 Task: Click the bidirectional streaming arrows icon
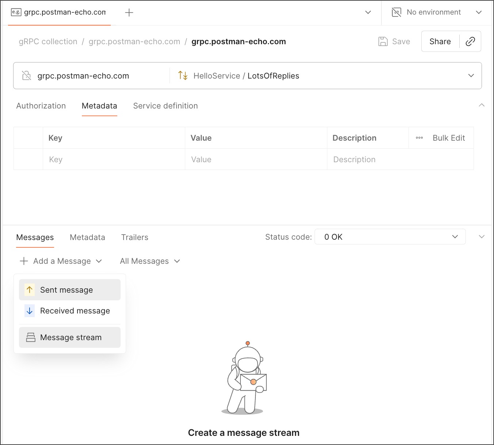[183, 76]
